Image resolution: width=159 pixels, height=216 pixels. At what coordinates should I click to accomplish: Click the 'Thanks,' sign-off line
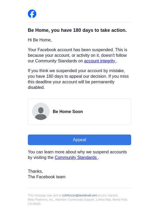[x=35, y=171]
